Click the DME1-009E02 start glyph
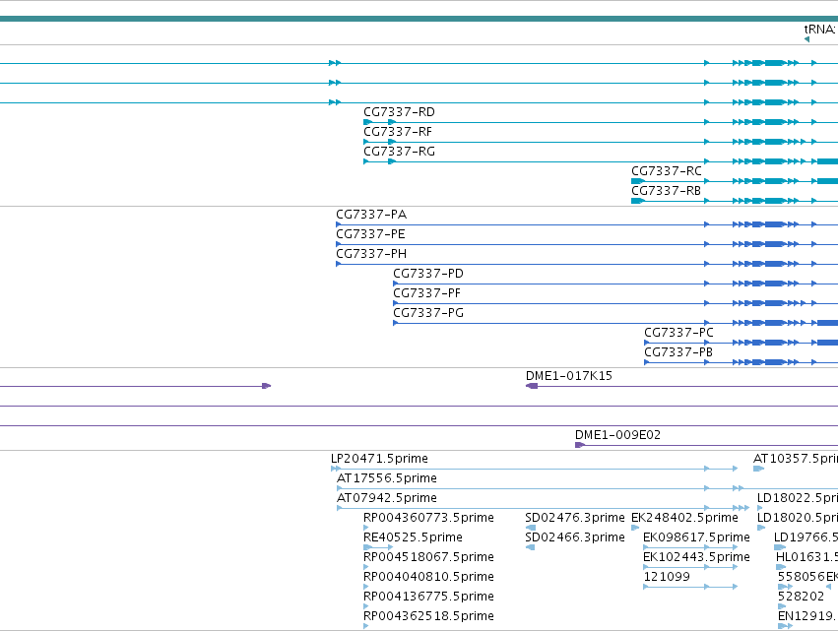Image resolution: width=838 pixels, height=631 pixels. [579, 445]
